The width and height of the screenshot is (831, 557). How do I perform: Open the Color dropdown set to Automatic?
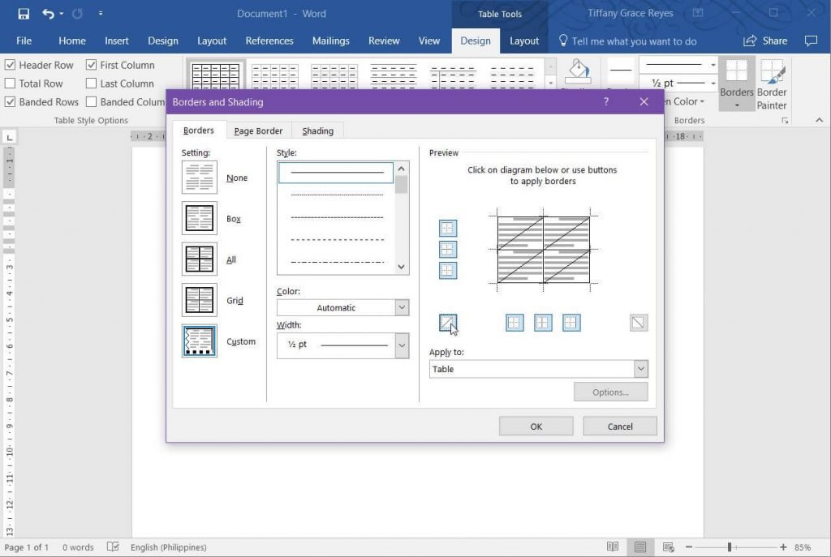(x=342, y=308)
